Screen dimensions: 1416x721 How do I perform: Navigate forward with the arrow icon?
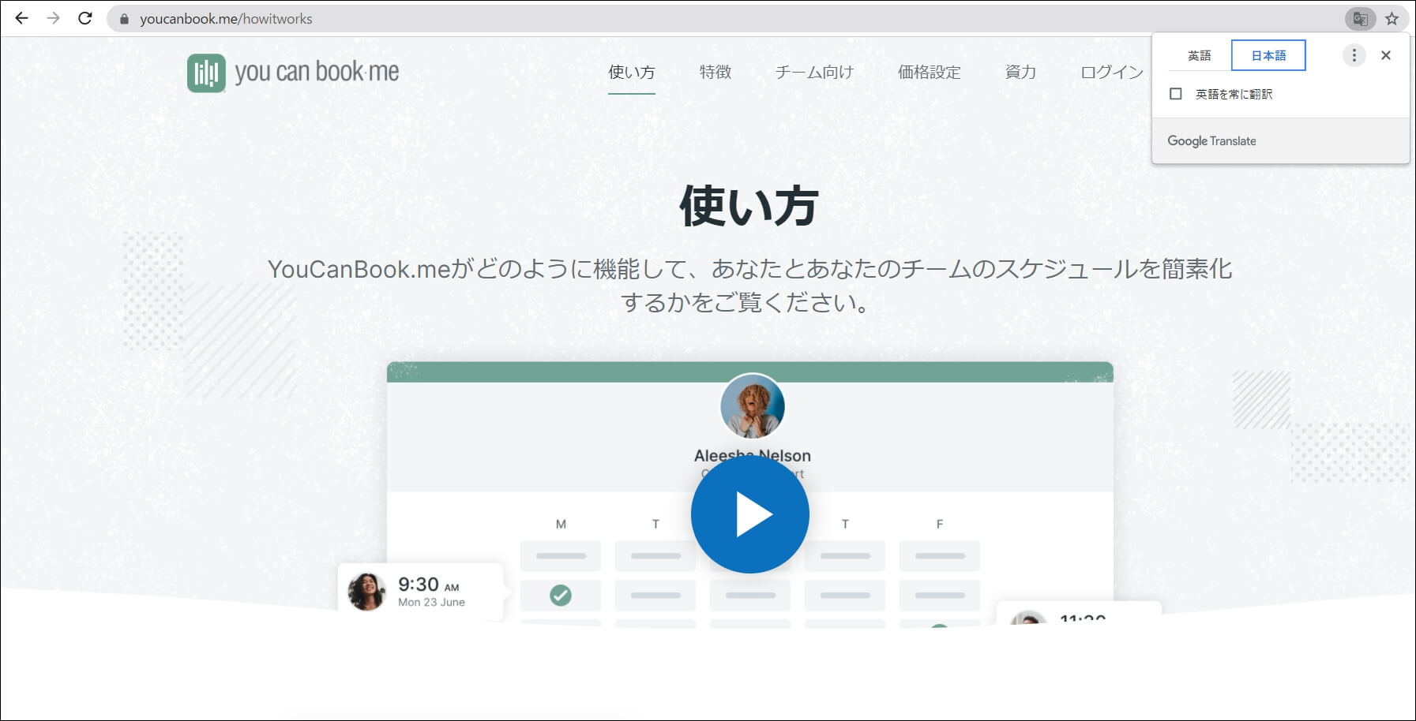tap(52, 18)
